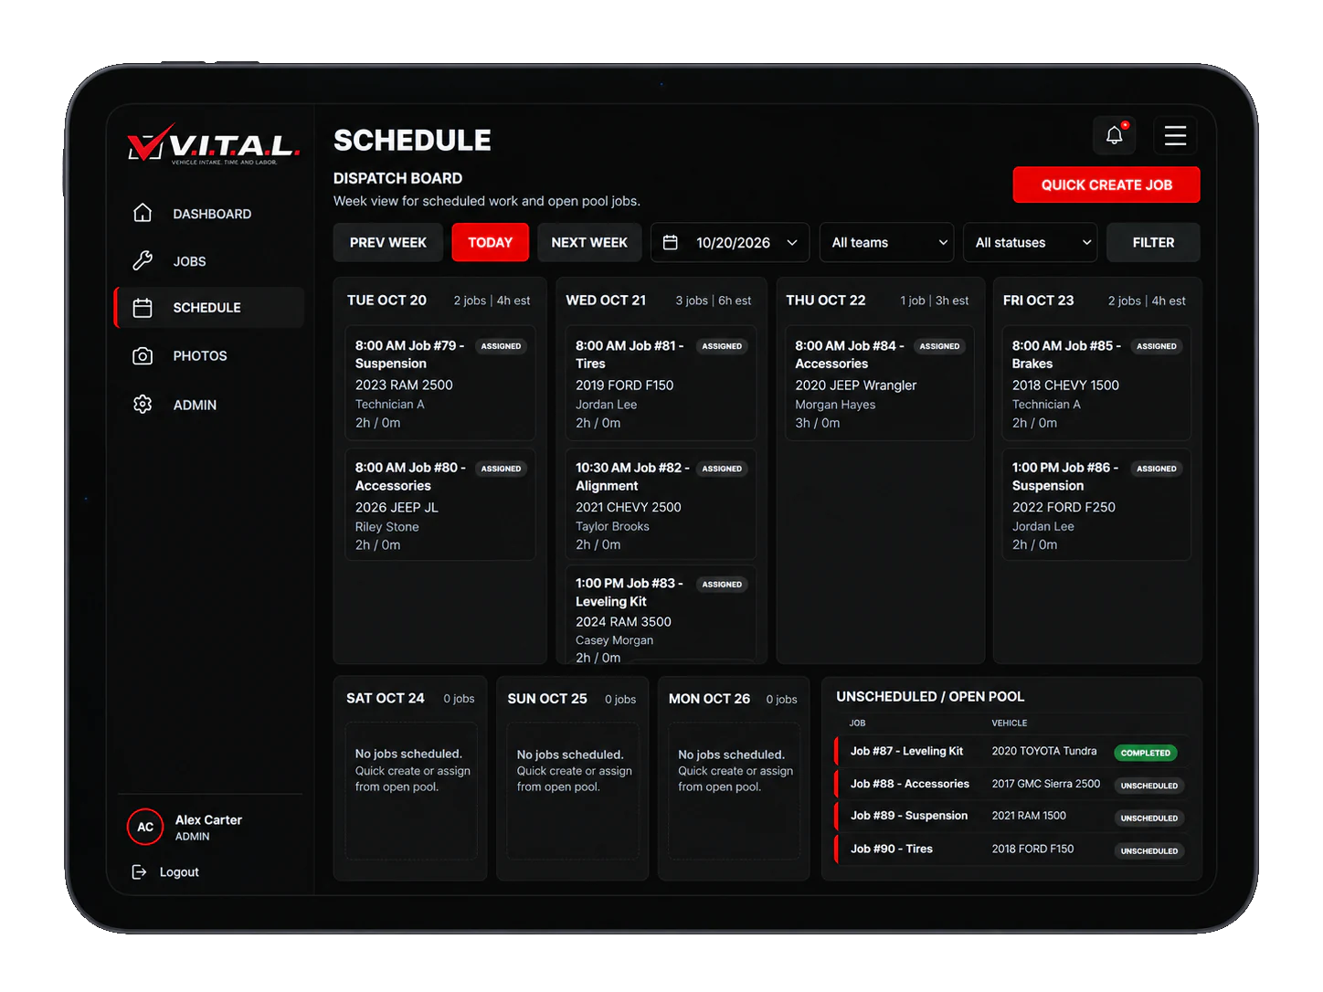Screen dimensions: 1323x992
Task: Open the Admin menu item
Action: click(x=211, y=404)
